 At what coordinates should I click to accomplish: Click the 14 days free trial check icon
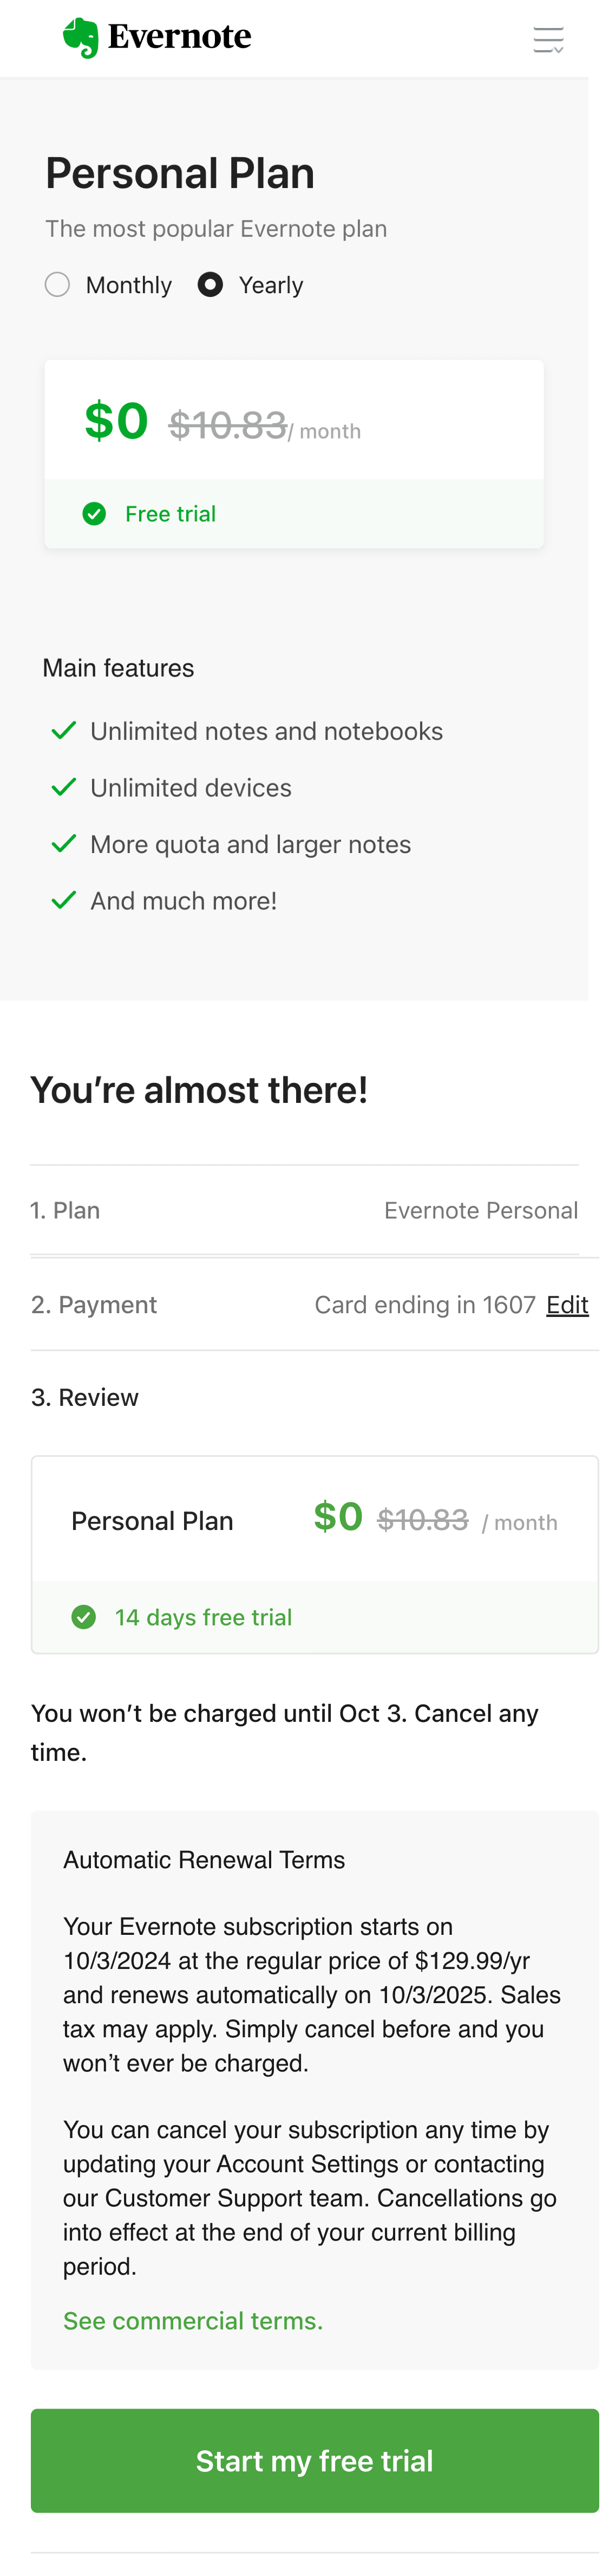[x=84, y=1617]
